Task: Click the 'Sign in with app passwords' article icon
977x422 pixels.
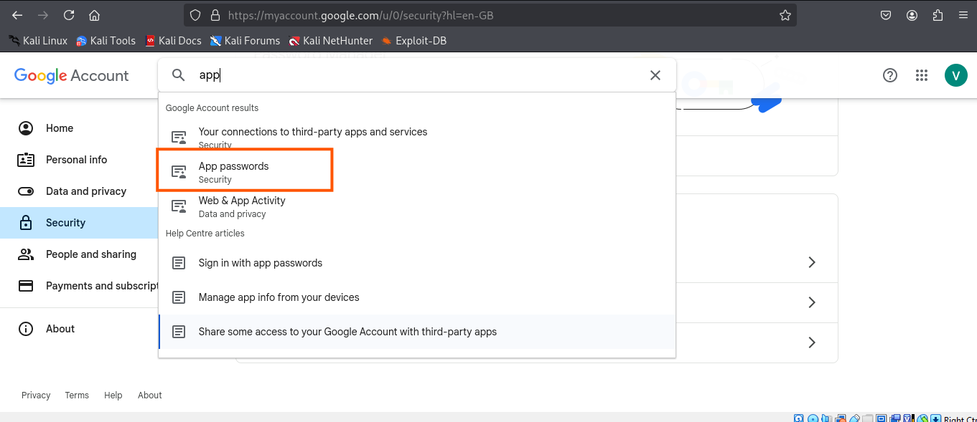Action: click(x=179, y=263)
